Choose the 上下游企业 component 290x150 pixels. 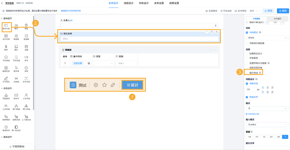pos(26,118)
